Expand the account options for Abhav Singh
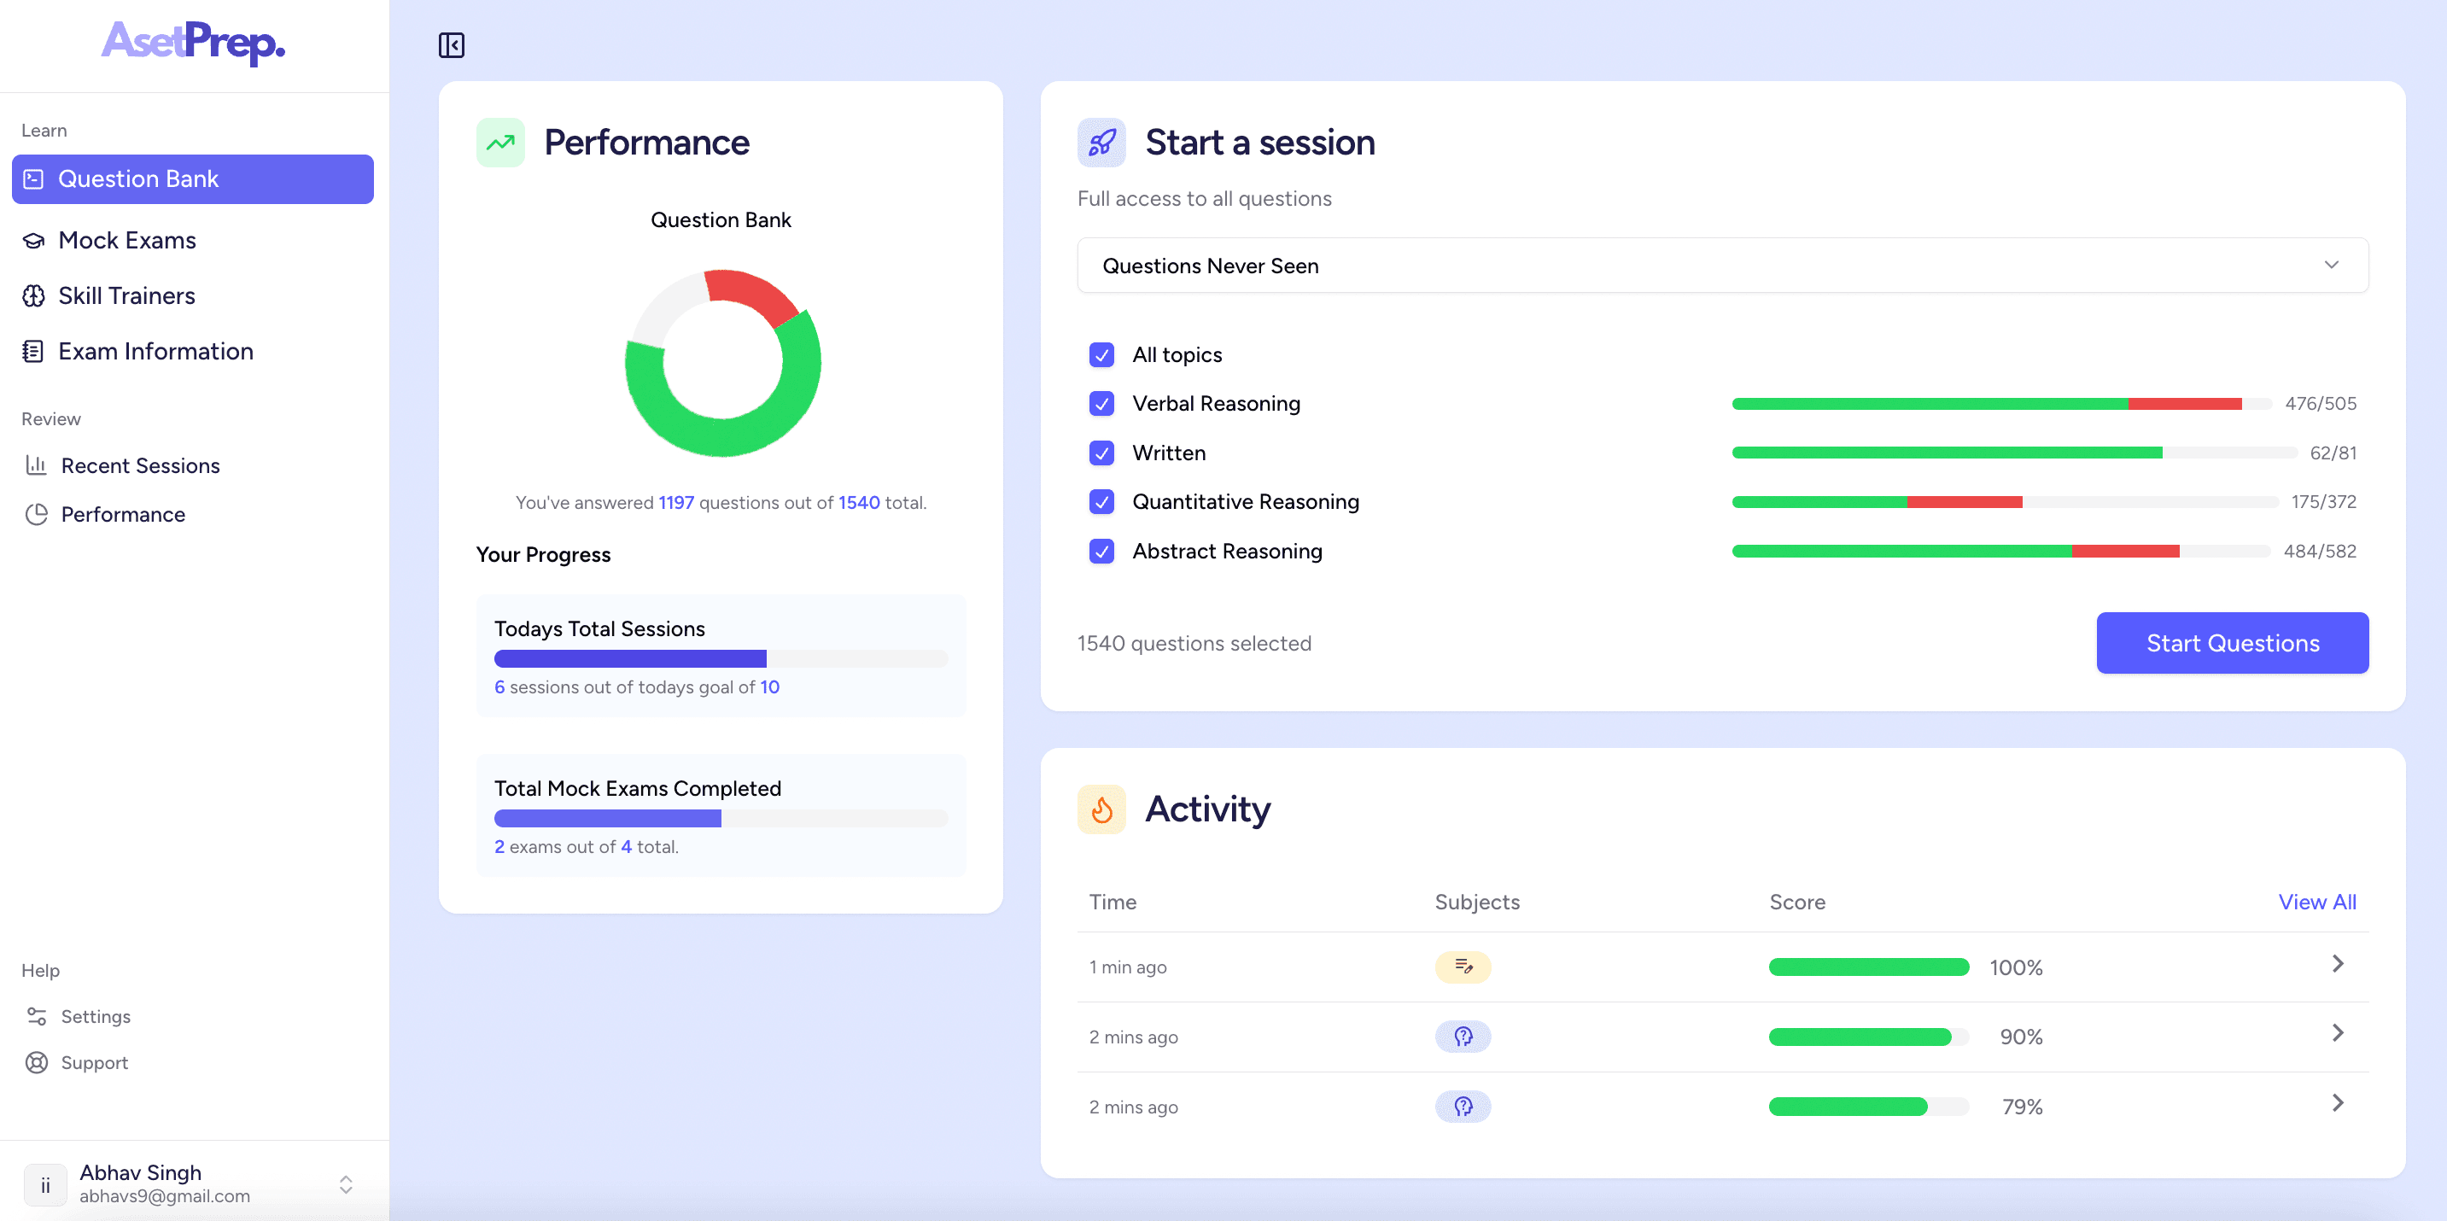Viewport: 2447px width, 1221px height. [x=346, y=1184]
